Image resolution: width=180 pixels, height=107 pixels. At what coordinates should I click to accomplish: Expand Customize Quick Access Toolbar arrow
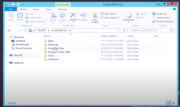pyautogui.click(x=22, y=5)
